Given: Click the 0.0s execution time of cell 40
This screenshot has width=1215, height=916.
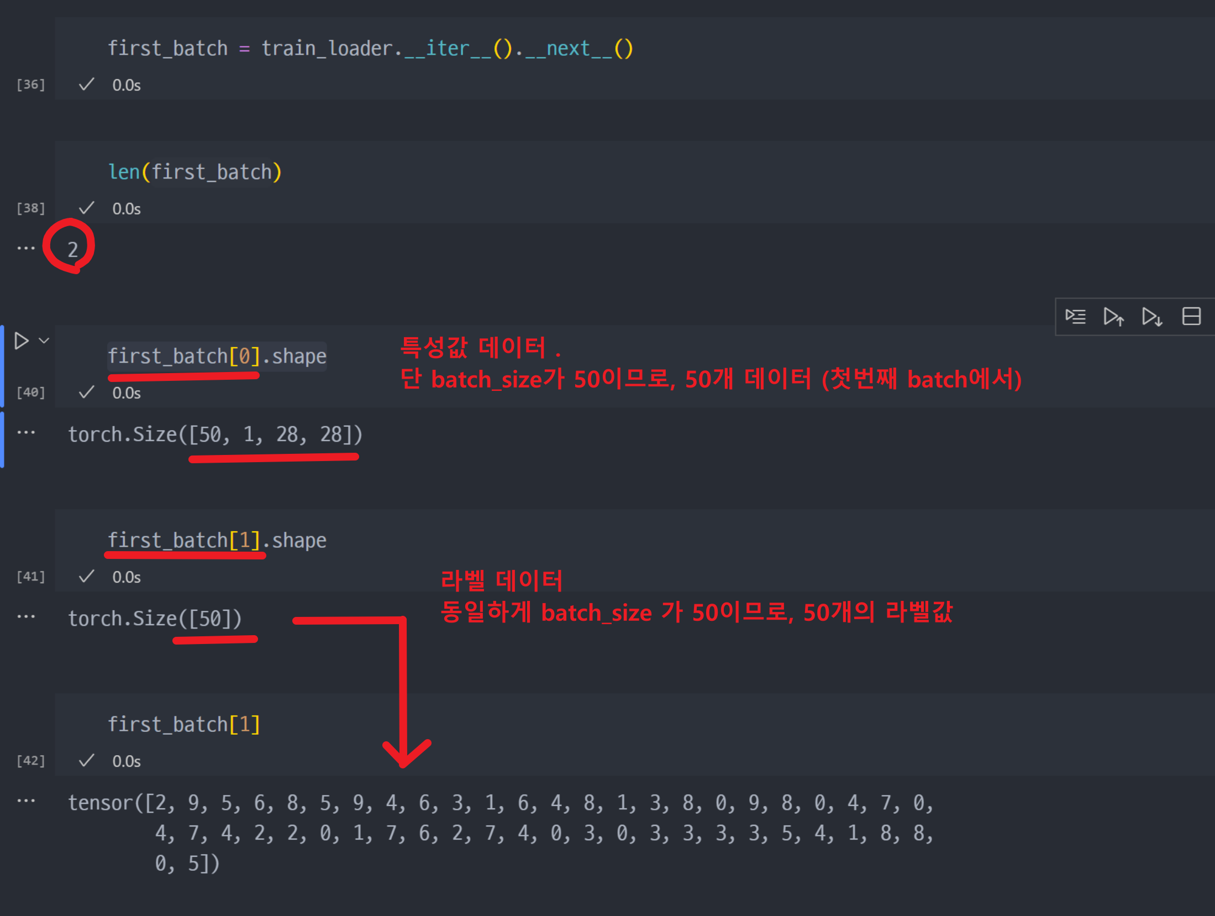Looking at the screenshot, I should [x=127, y=393].
